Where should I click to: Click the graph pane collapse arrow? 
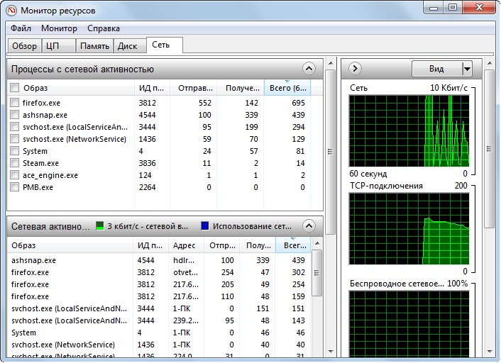point(356,69)
